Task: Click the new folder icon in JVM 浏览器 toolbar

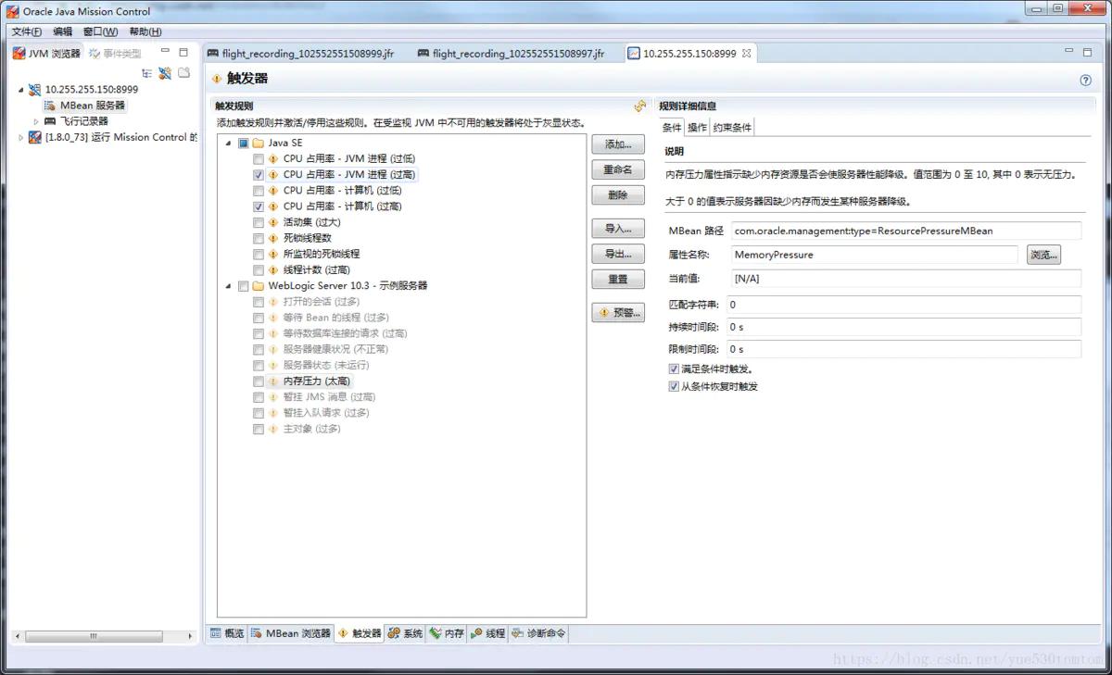Action: click(x=183, y=73)
